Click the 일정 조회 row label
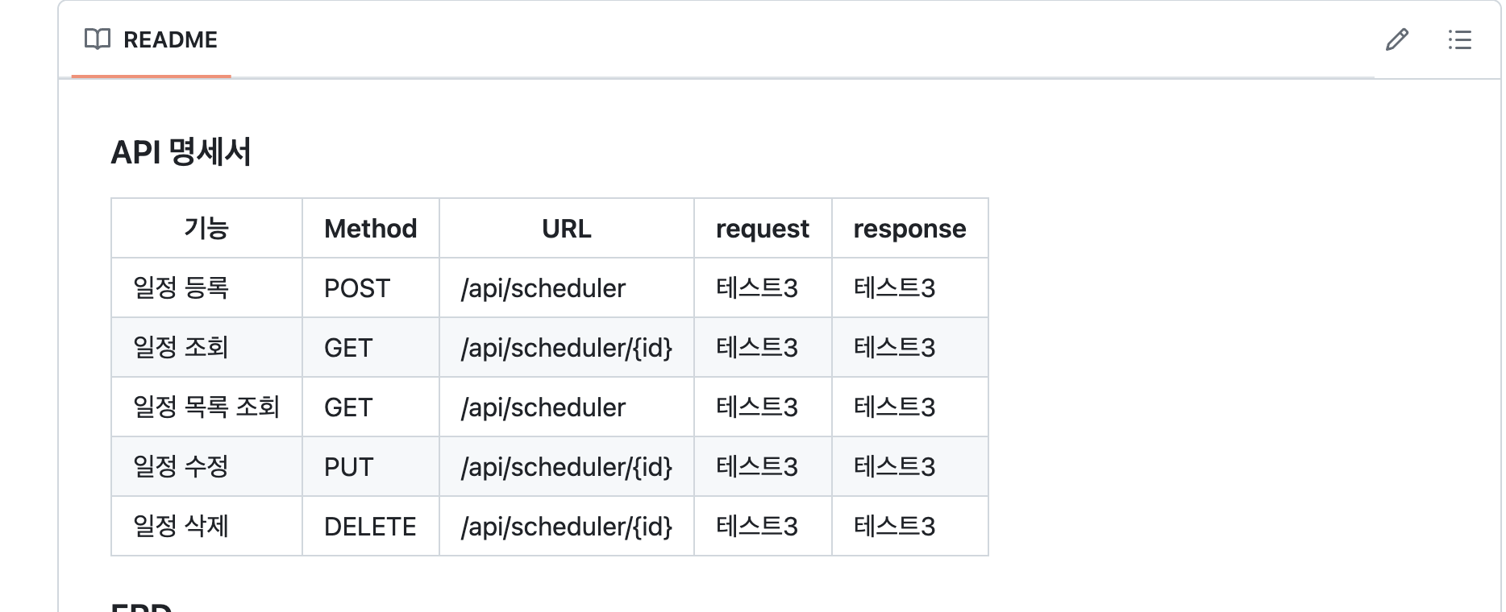This screenshot has height=612, width=1506. [181, 347]
